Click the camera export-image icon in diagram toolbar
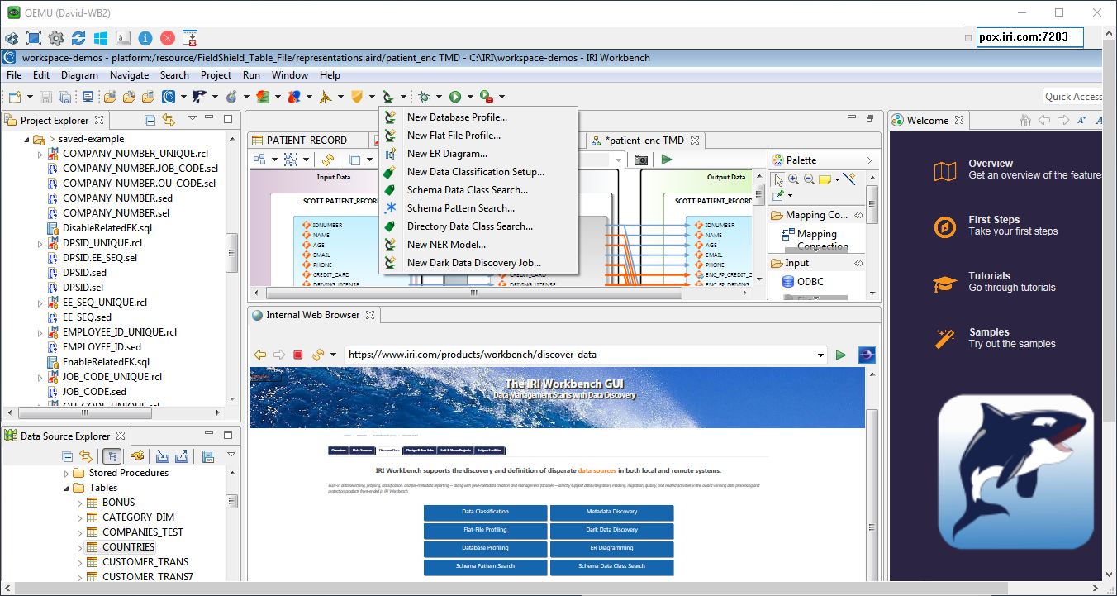The height and width of the screenshot is (596, 1117). [640, 160]
